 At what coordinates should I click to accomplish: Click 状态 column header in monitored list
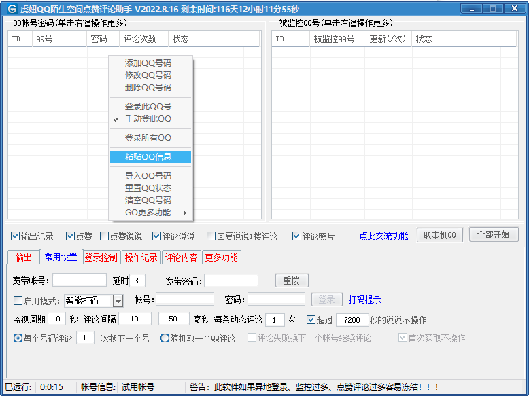tap(456, 39)
